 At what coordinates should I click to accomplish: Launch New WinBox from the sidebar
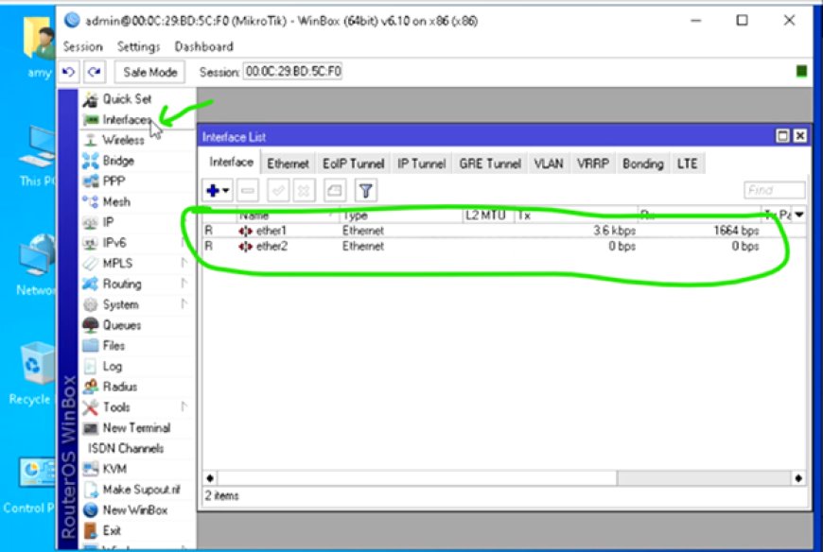[x=135, y=509]
